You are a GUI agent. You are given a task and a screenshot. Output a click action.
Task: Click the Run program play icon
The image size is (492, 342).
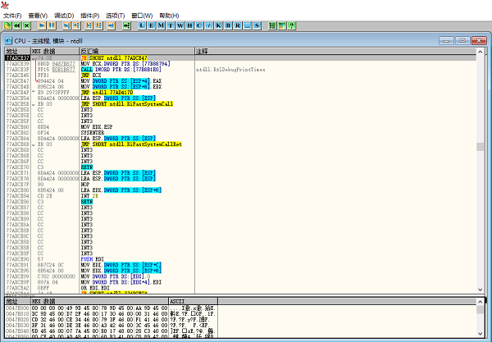click(41, 25)
